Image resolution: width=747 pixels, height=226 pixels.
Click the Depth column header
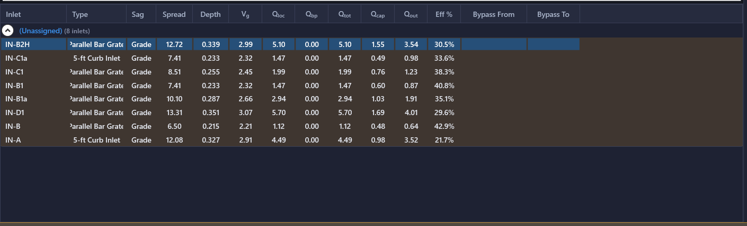(210, 14)
